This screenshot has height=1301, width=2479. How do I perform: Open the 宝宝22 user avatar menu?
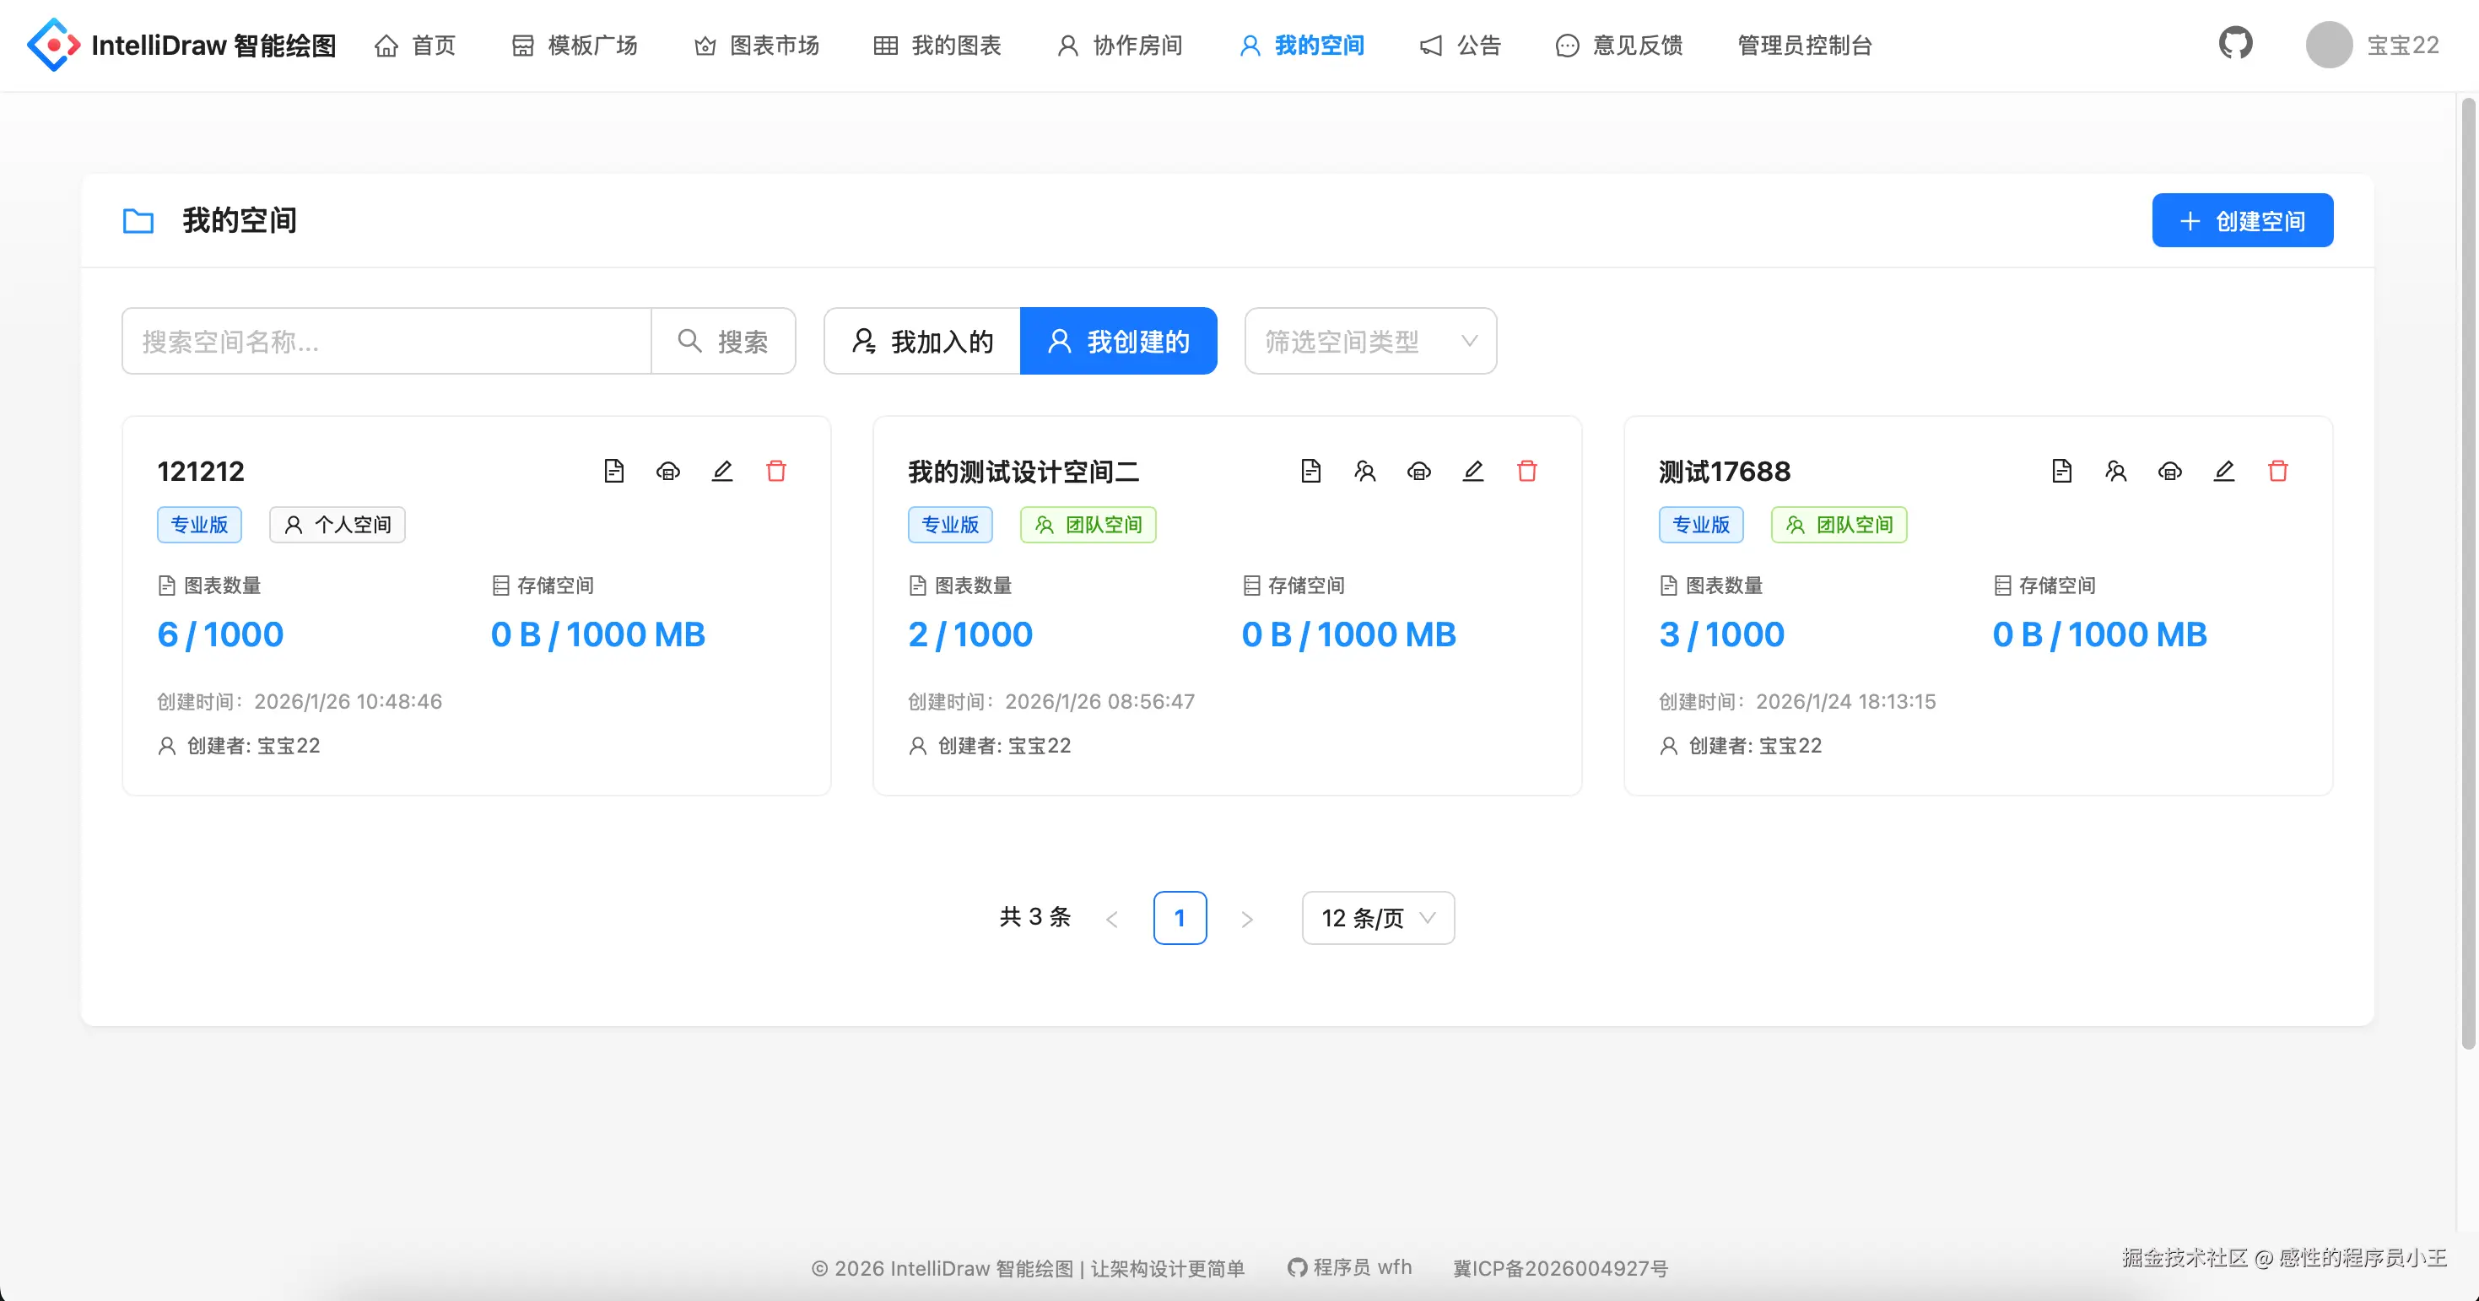click(x=2328, y=44)
